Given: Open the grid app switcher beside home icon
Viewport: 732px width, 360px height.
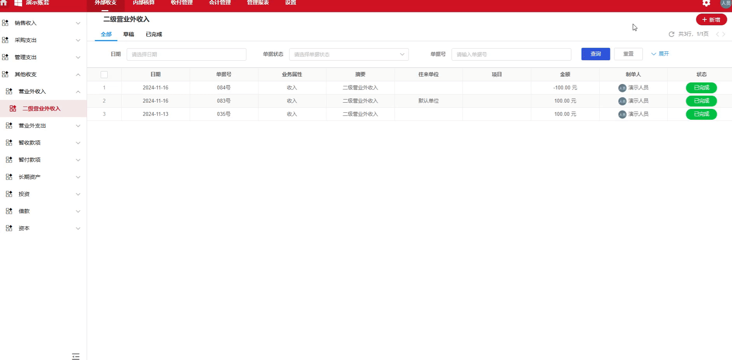Looking at the screenshot, I should coord(17,3).
